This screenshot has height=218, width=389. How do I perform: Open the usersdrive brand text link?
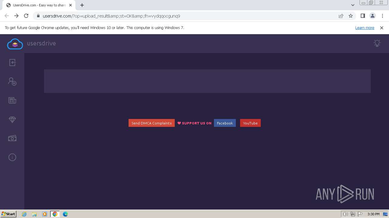coord(41,43)
